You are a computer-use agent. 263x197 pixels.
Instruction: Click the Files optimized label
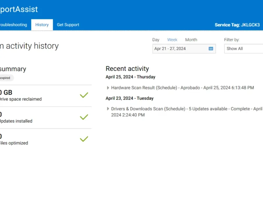click(x=14, y=143)
